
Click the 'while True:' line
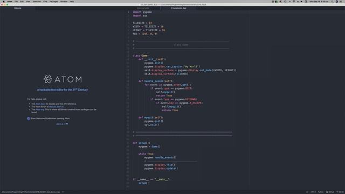[147, 154]
